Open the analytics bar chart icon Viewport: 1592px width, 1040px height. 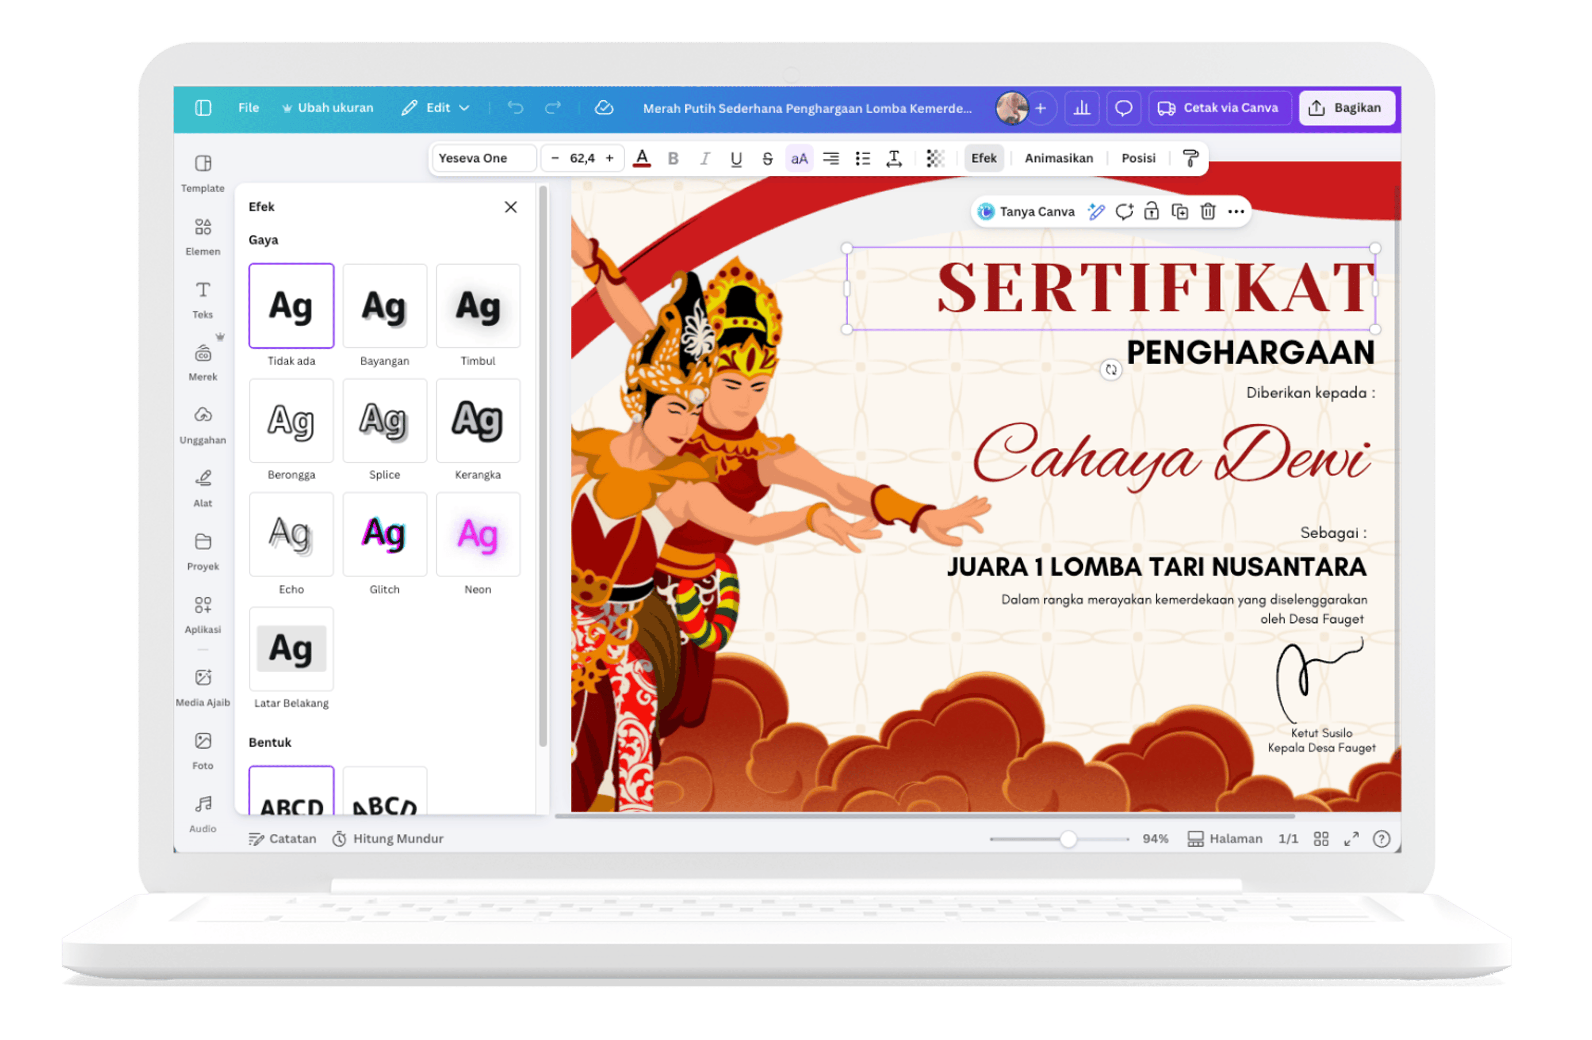pos(1082,107)
